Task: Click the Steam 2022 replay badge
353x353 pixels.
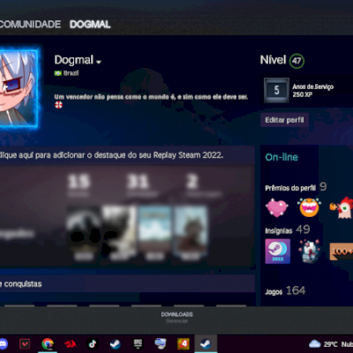Action: pos(278,251)
